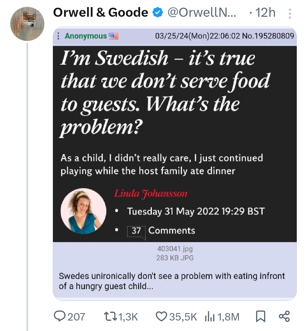Click the 403041.jpg file name

(175, 249)
